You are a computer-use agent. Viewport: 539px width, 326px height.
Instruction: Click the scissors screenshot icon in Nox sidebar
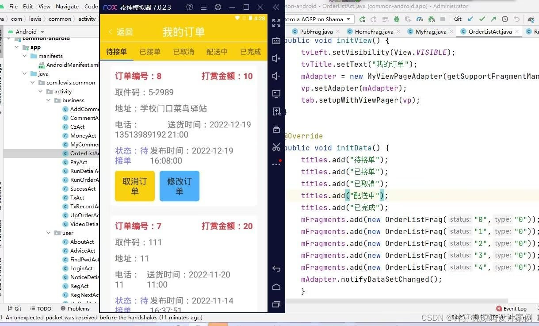(276, 147)
